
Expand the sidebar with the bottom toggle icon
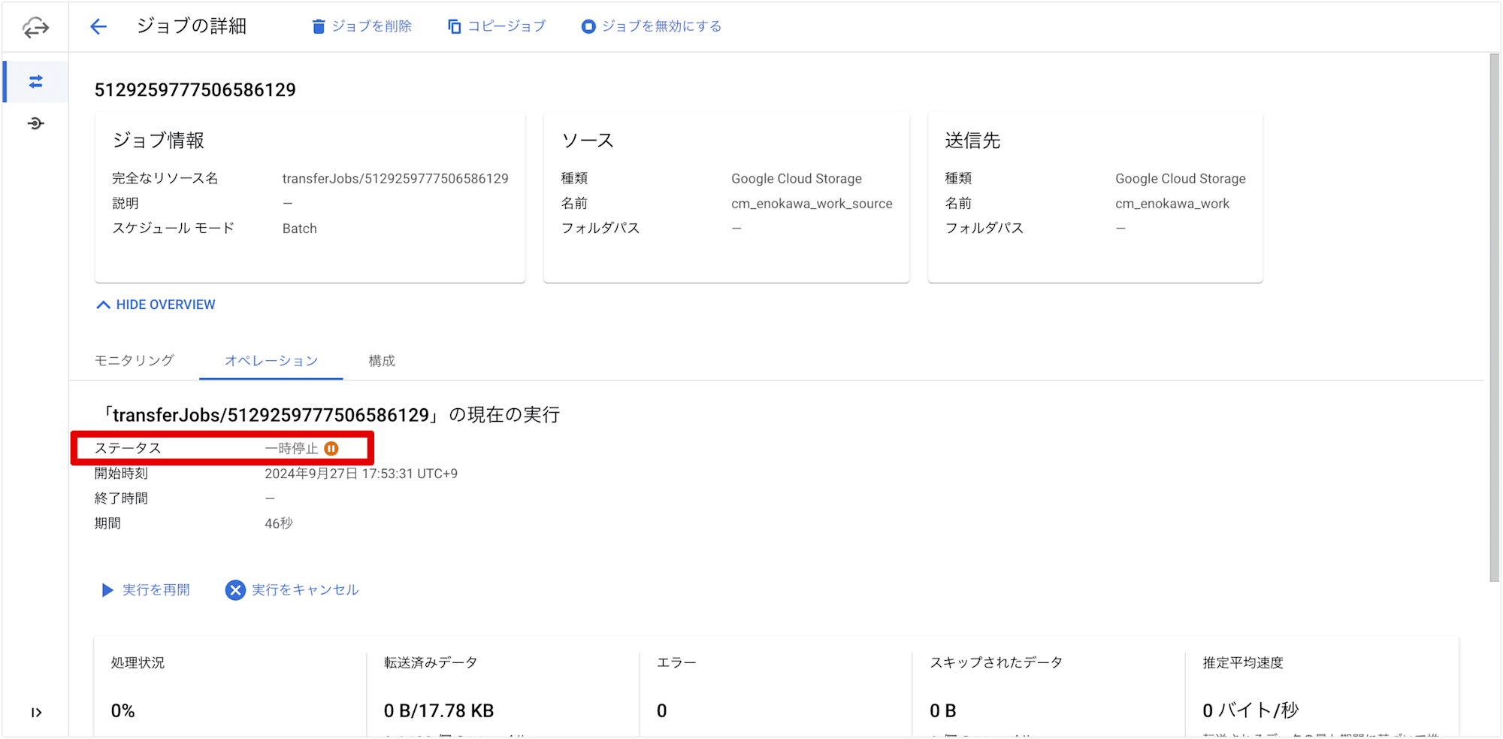(x=36, y=713)
